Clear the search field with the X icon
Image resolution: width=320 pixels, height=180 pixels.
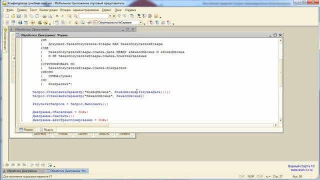click(114, 16)
